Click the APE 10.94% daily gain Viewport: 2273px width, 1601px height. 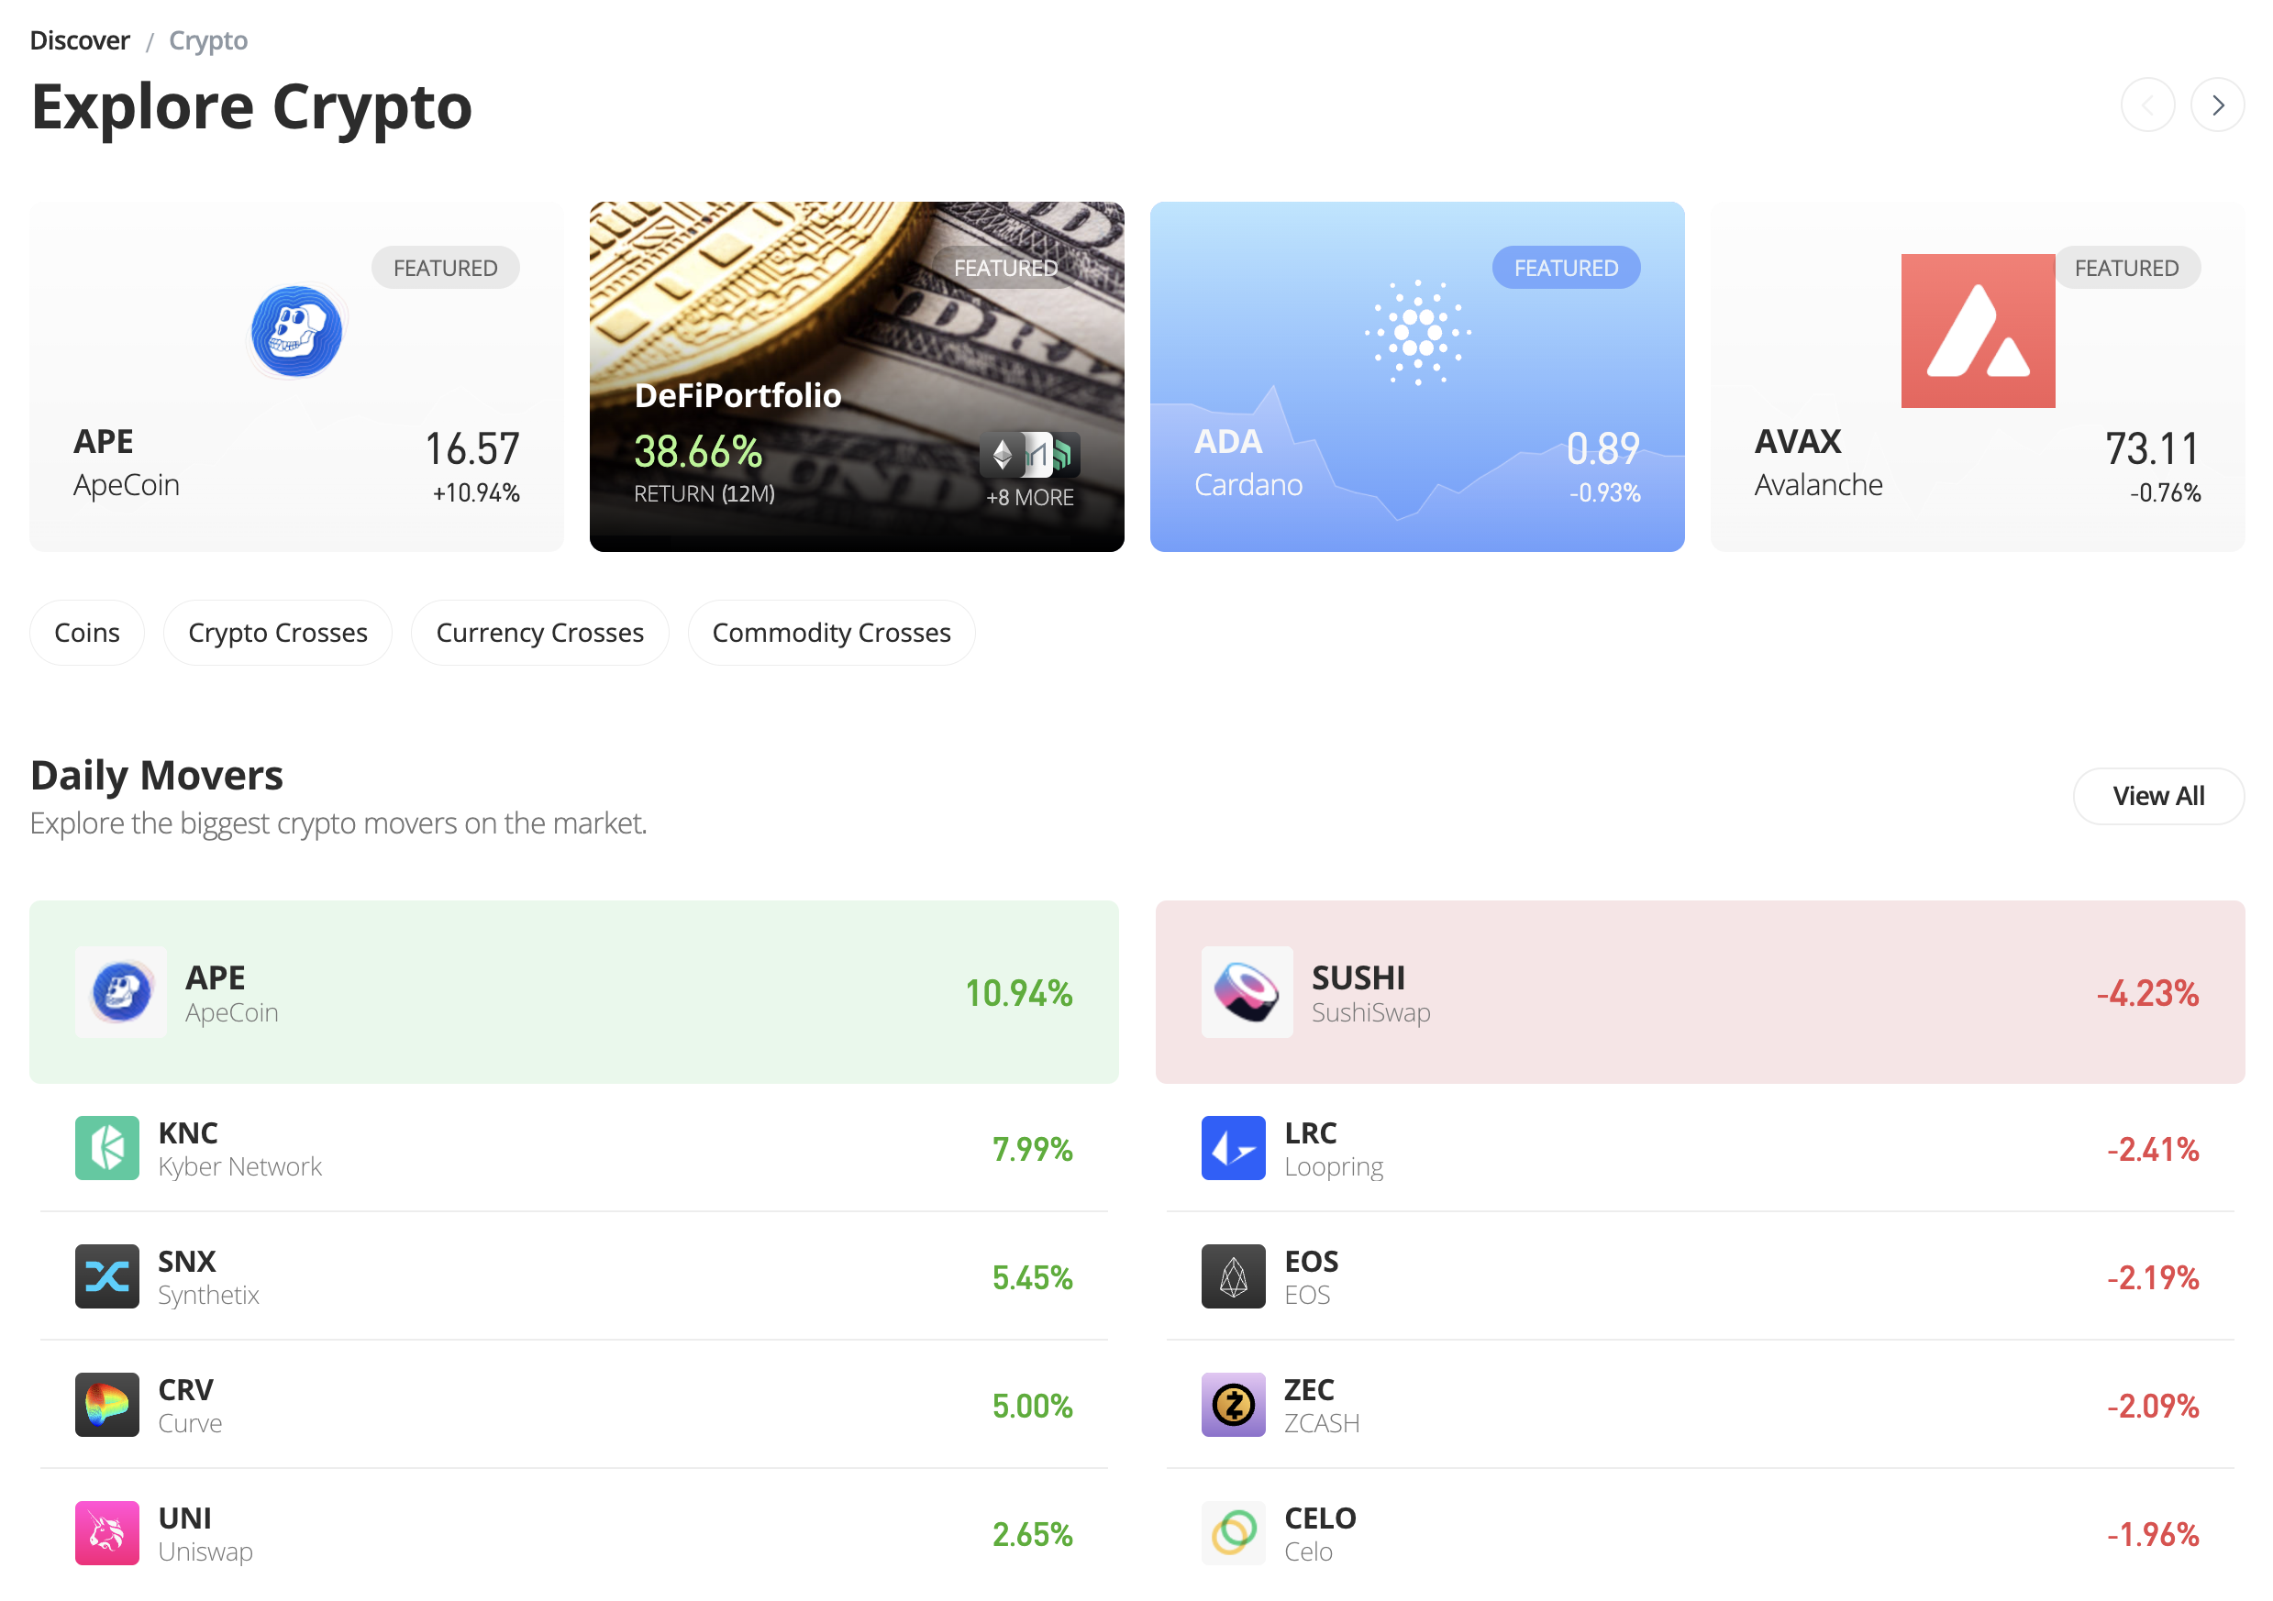click(x=1019, y=993)
